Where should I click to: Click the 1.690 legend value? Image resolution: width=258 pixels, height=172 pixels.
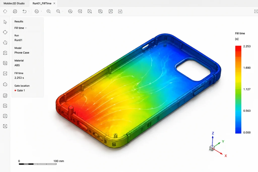pyautogui.click(x=247, y=68)
